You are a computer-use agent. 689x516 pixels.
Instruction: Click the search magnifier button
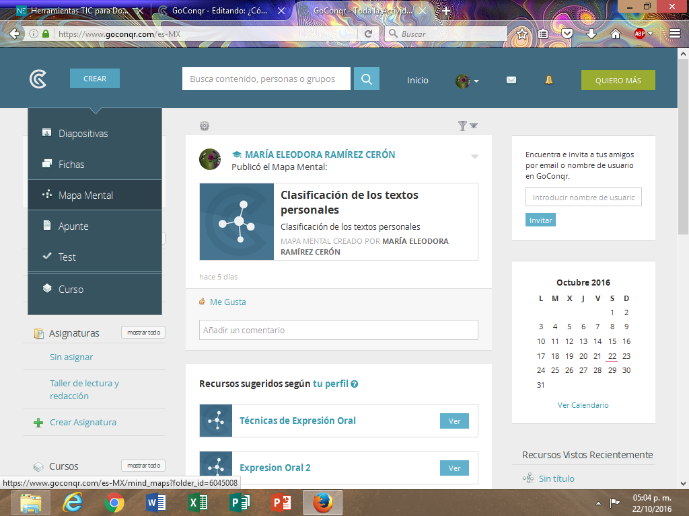click(367, 79)
